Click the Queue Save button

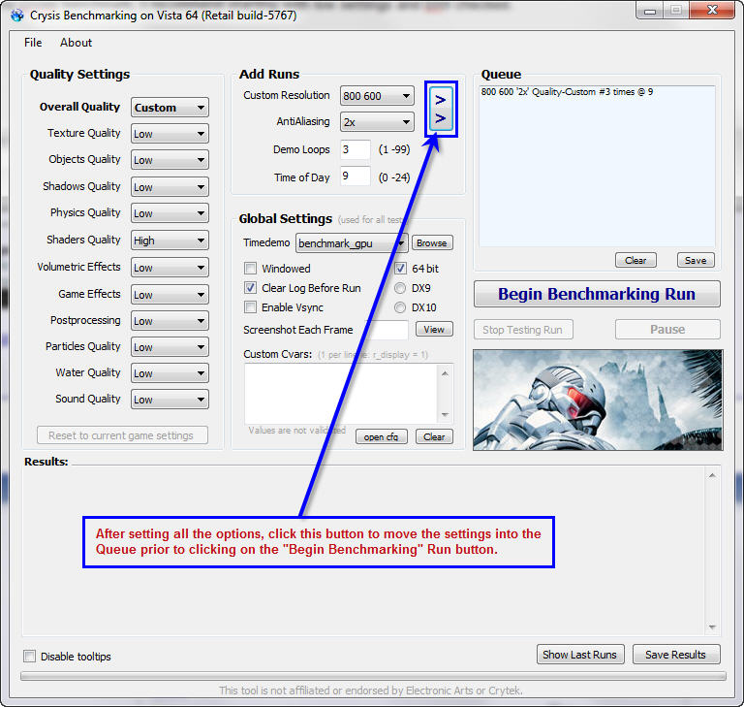point(696,260)
